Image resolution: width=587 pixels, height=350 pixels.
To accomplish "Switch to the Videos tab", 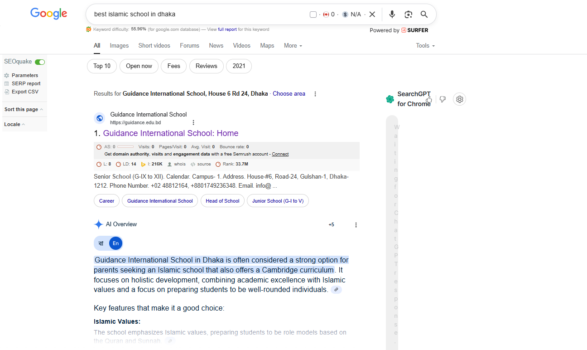I will (242, 46).
